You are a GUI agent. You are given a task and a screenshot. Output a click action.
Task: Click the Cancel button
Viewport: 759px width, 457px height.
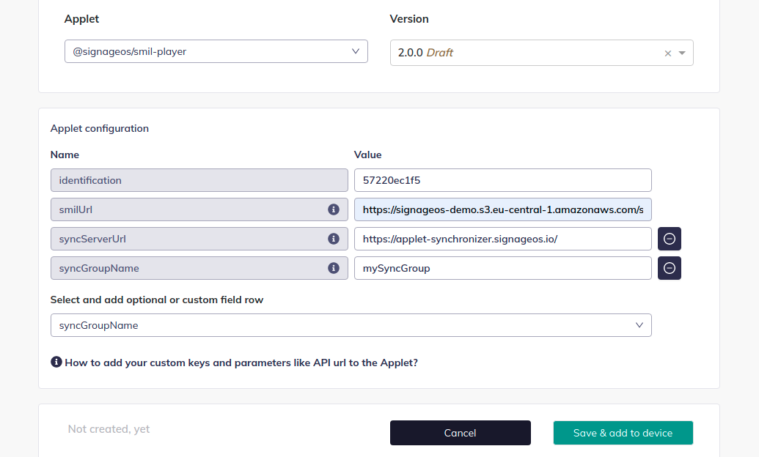[x=460, y=432]
